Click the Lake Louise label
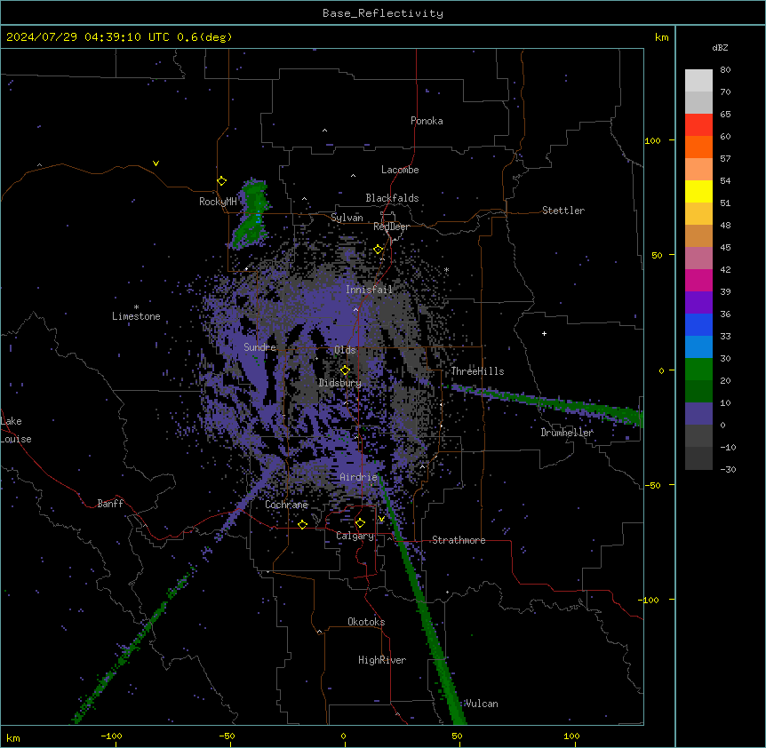This screenshot has width=766, height=748. tap(16, 430)
